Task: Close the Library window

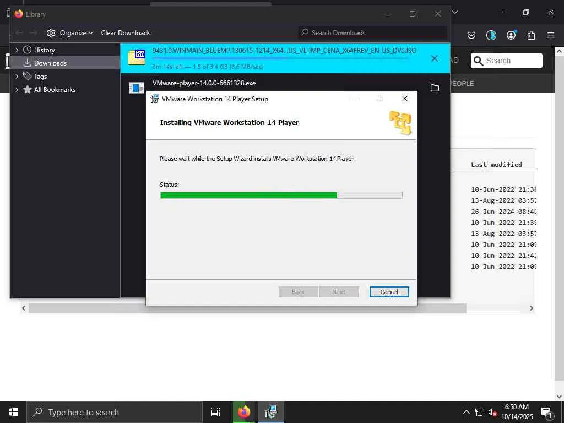Action: 438,14
